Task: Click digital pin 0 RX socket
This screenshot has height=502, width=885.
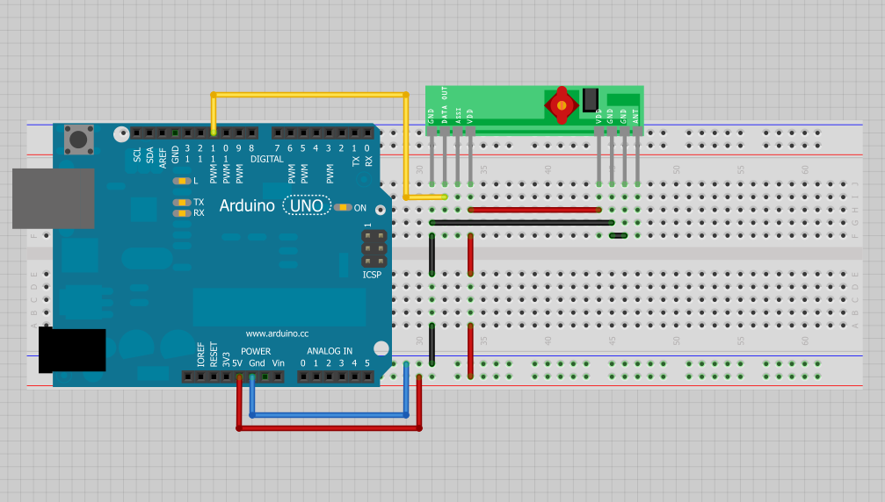Action: [x=367, y=133]
